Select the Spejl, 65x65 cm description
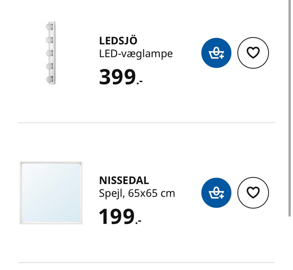This screenshot has height=270, width=293. pos(137,193)
